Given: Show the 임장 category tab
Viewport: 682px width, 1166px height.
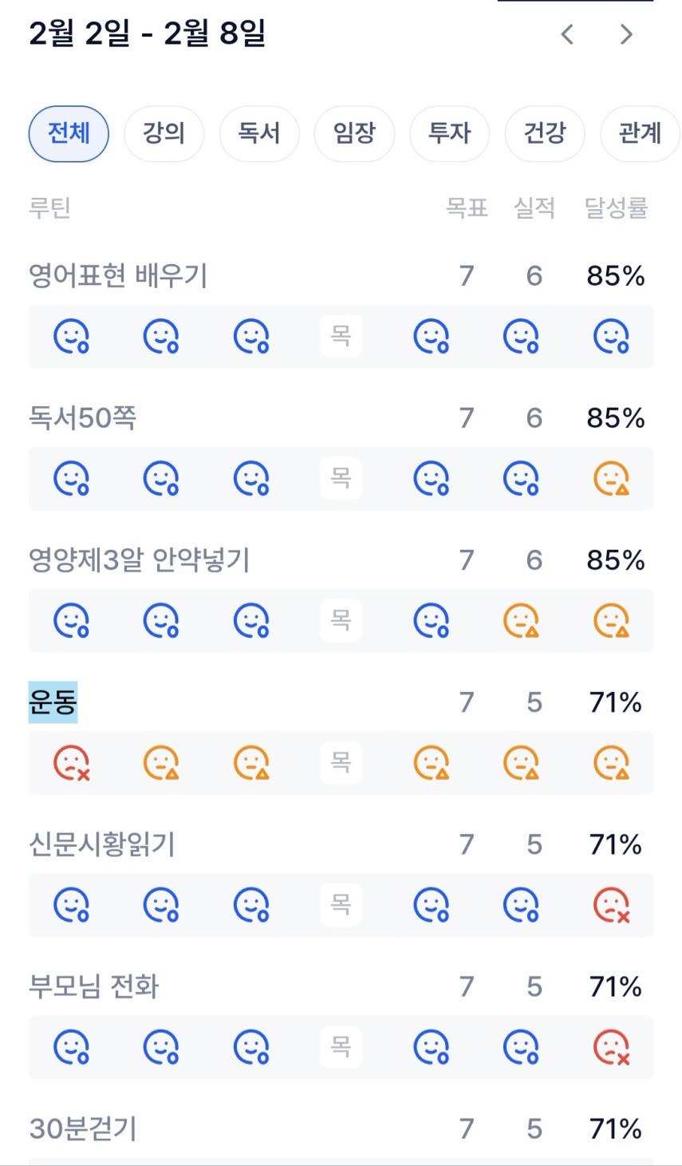Looking at the screenshot, I should click(354, 133).
